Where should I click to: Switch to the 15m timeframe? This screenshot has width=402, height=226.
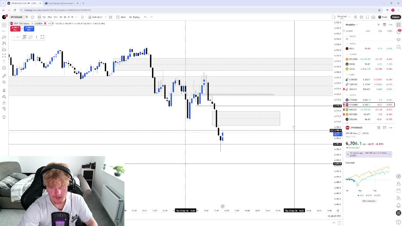pos(50,17)
